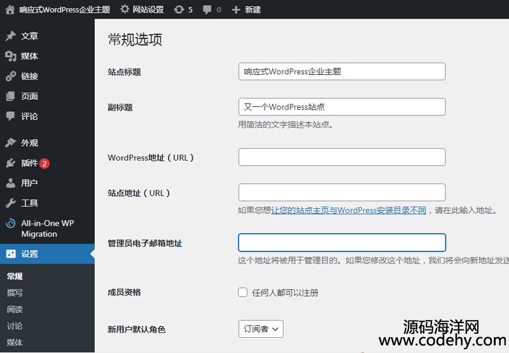Click the 管理员电子邮箱地址 input field
This screenshot has height=353, width=509.
coord(342,243)
